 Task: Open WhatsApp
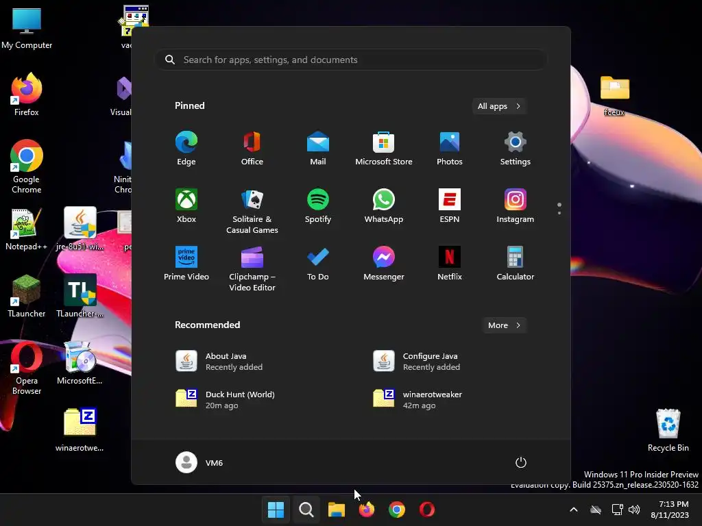(x=384, y=205)
